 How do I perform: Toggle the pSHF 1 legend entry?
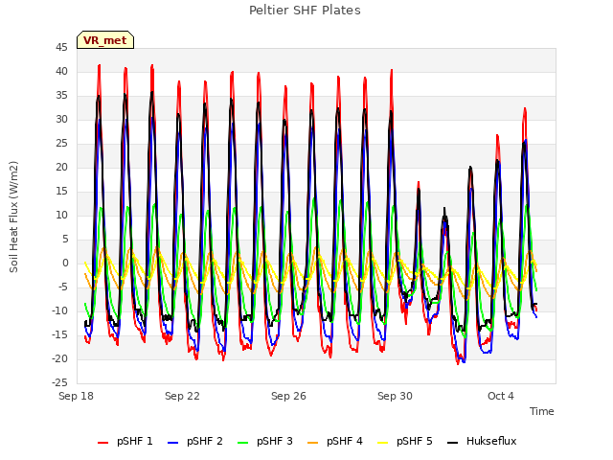point(125,441)
